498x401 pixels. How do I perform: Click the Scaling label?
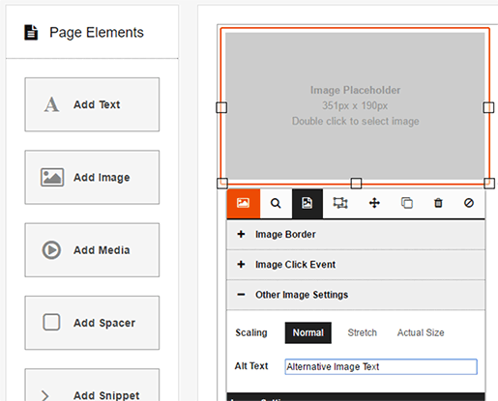point(251,332)
